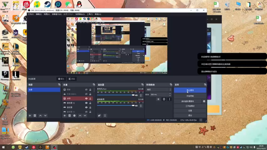
Task: Toggle lock on the 文本 (GDI+) source
Action: coord(90,94)
